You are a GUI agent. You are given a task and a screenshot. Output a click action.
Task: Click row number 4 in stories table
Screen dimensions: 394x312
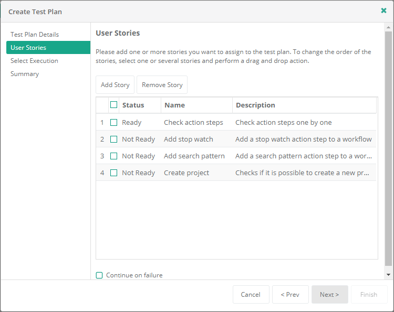point(102,173)
